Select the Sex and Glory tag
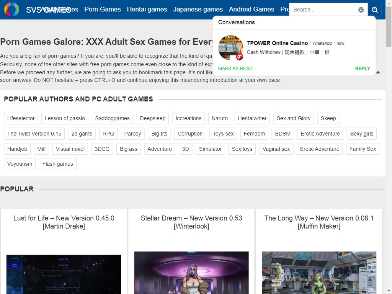The width and height of the screenshot is (392, 294). (294, 119)
